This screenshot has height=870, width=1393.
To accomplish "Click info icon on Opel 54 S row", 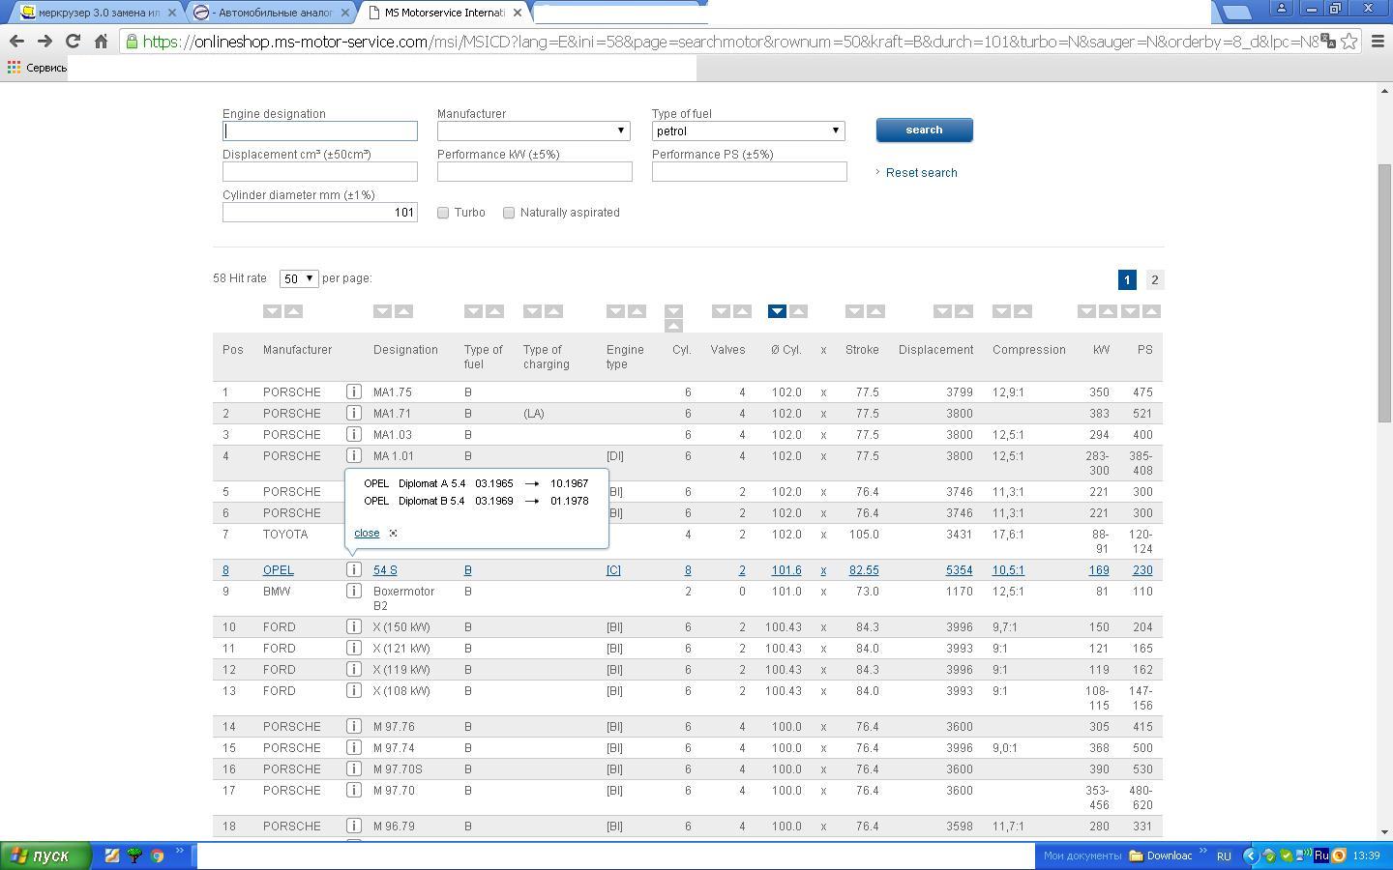I will pos(354,570).
